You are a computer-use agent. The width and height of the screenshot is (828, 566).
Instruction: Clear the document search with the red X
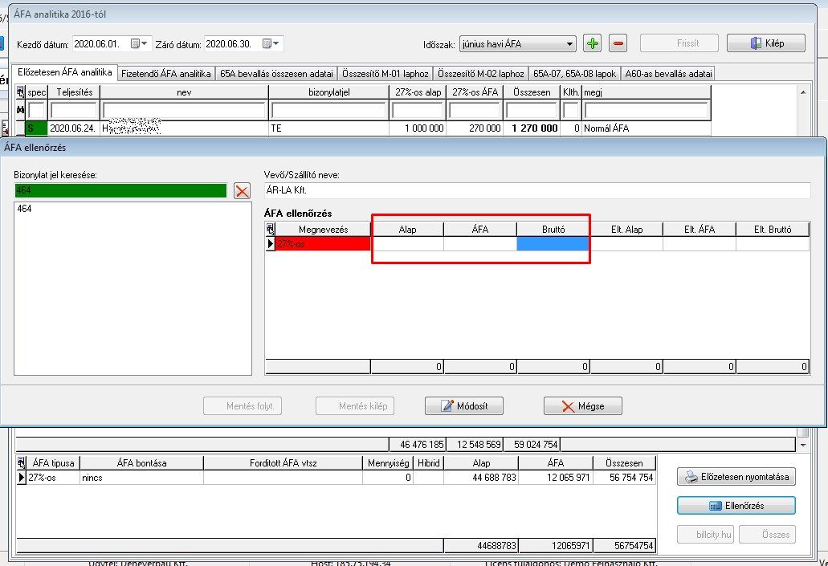click(x=242, y=190)
